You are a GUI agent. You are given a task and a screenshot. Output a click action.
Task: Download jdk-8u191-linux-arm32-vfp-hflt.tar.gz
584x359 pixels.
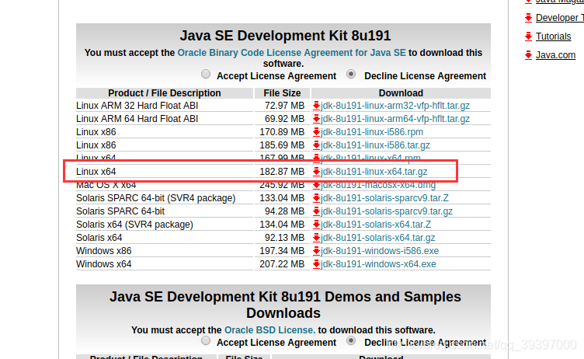(x=395, y=106)
